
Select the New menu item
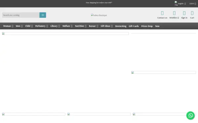pos(157,26)
